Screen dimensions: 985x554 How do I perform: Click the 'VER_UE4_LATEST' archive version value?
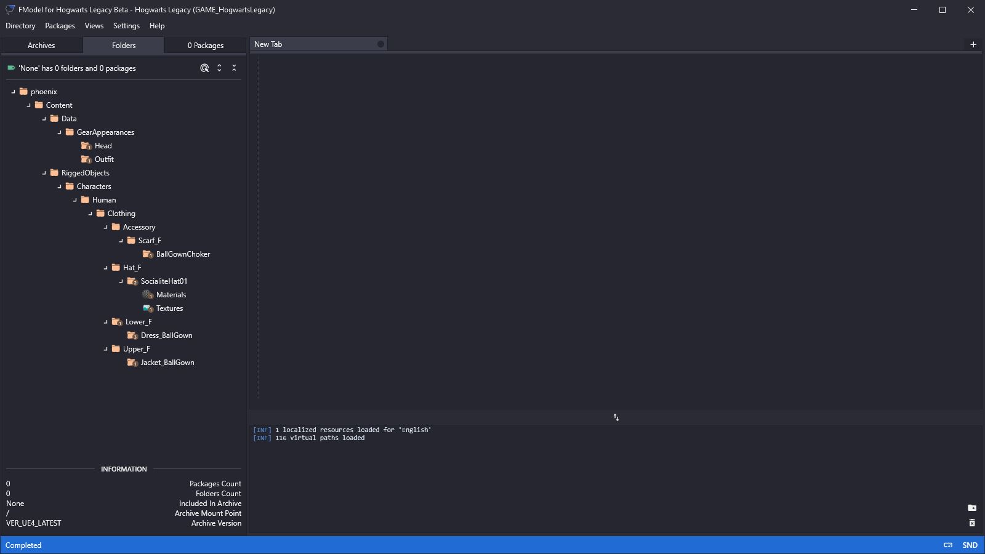click(x=34, y=523)
